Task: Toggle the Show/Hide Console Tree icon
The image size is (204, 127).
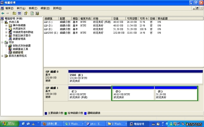Action: point(19,13)
